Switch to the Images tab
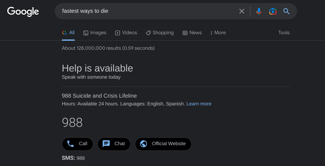 [95, 33]
